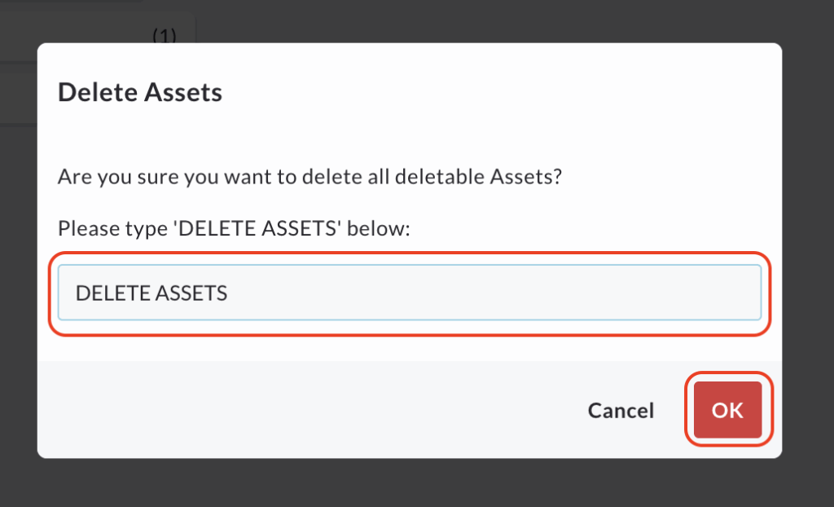Focus the DELETE ASSETS confirmation text field

click(x=409, y=293)
